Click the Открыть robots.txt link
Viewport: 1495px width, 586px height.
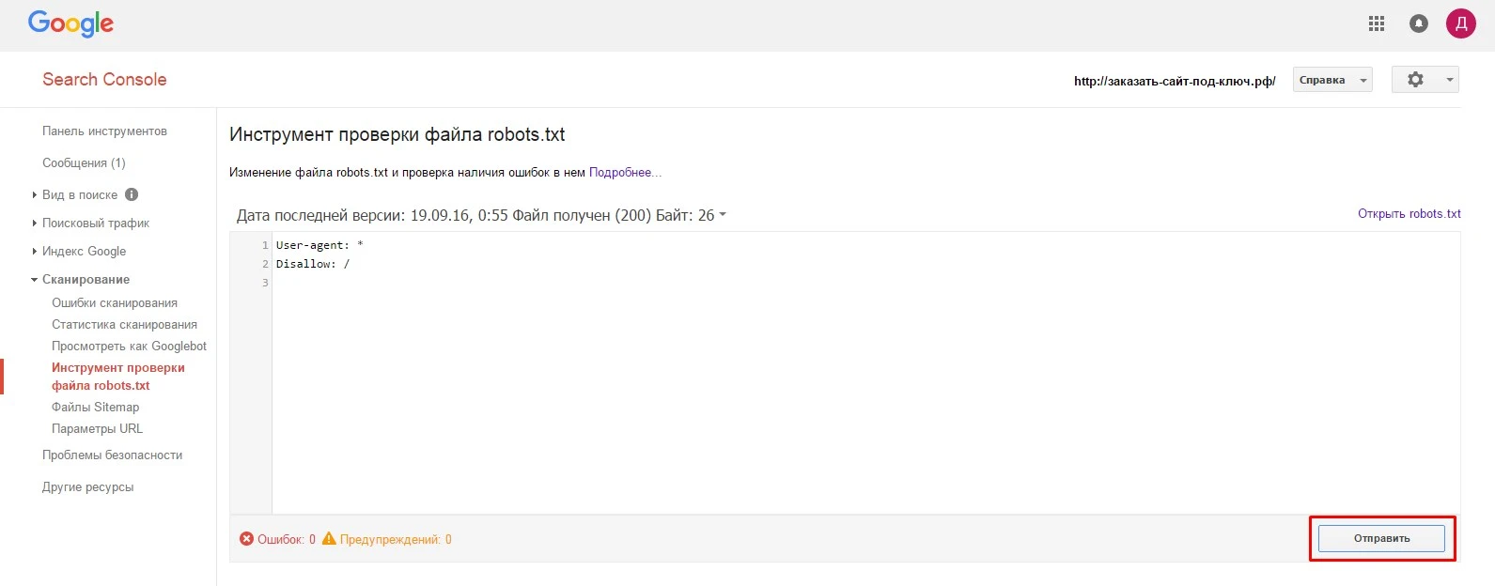(1409, 214)
